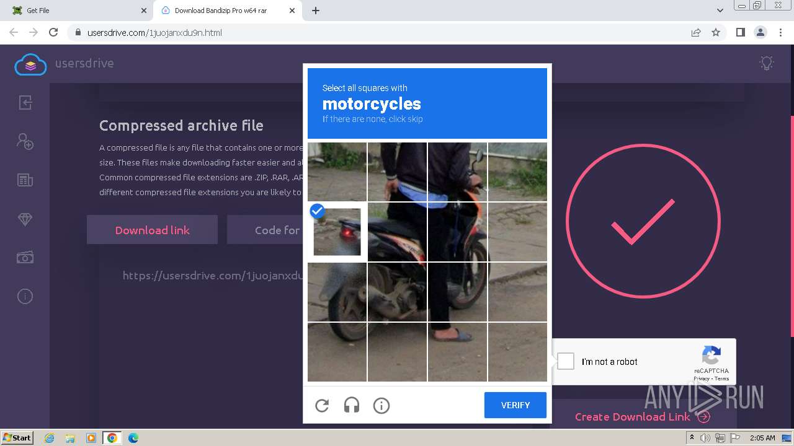Click the download URL text field
794x446 pixels.
(x=213, y=276)
